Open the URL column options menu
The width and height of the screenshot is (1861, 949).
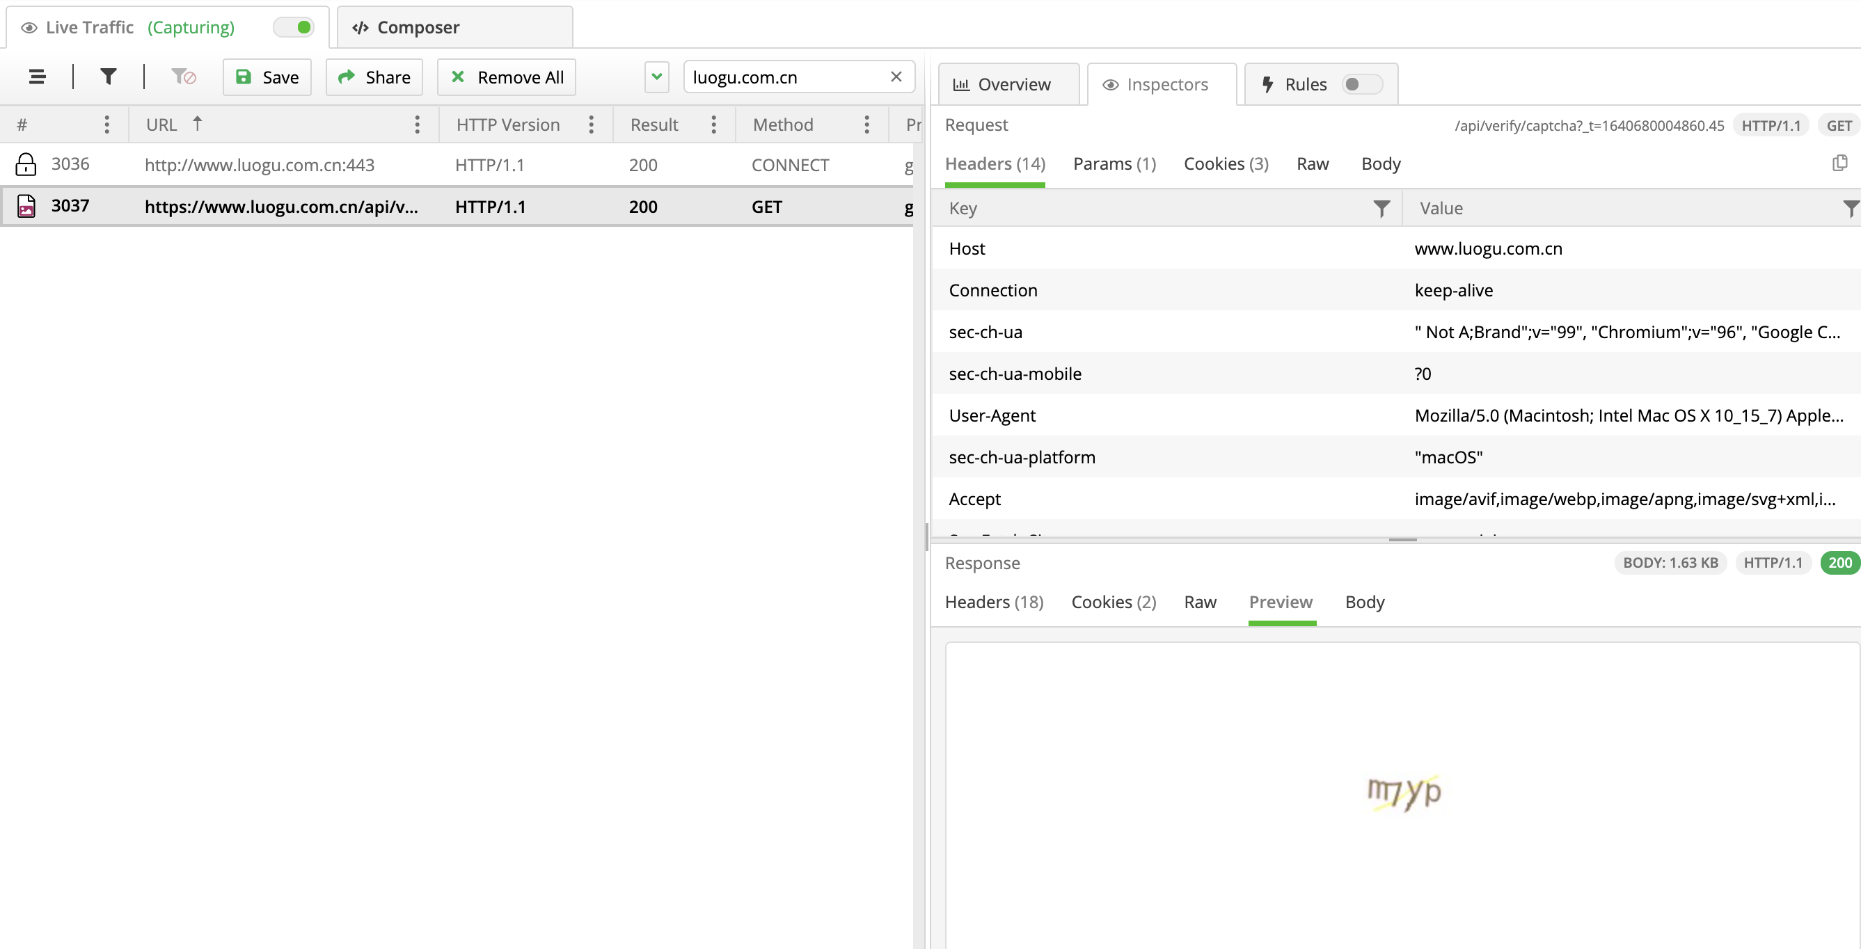(417, 125)
